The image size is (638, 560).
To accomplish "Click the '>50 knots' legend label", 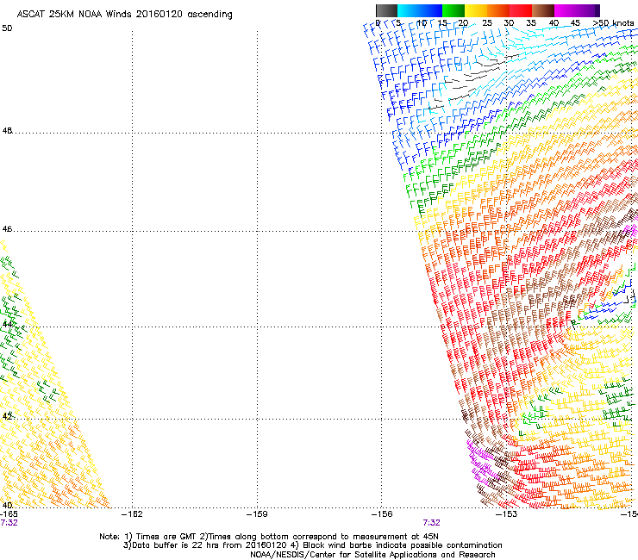I will (x=613, y=23).
